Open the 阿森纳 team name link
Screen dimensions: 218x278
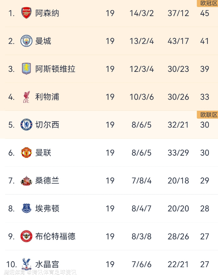point(47,13)
